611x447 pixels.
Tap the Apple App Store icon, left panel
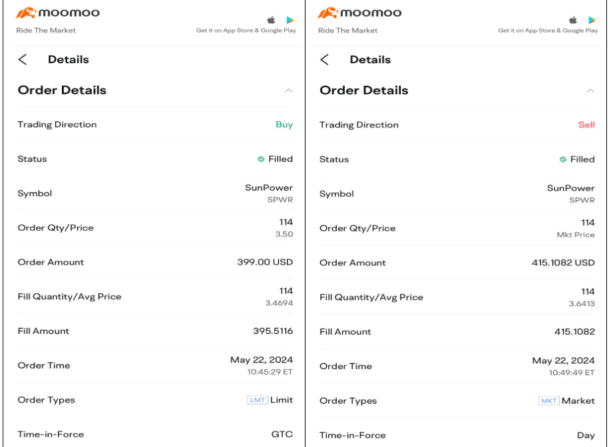point(271,20)
